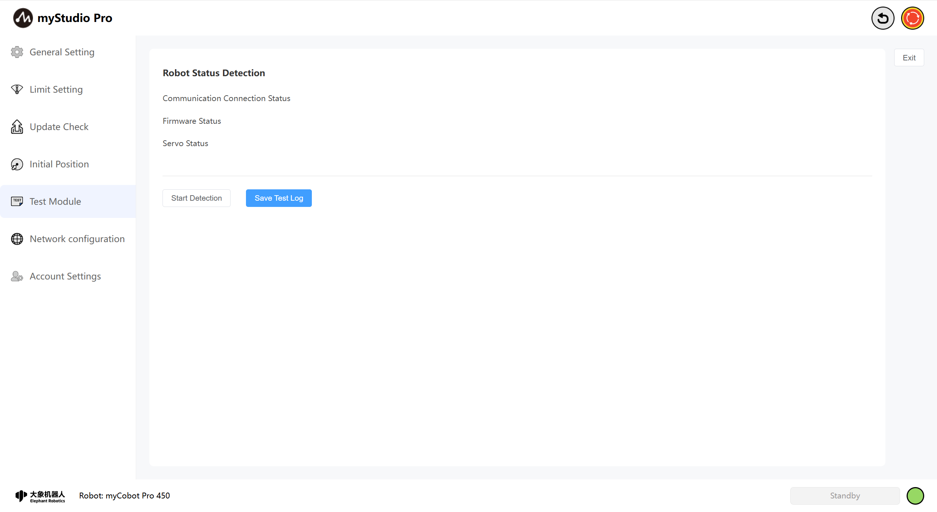Click the Update Check upload icon

pos(17,127)
